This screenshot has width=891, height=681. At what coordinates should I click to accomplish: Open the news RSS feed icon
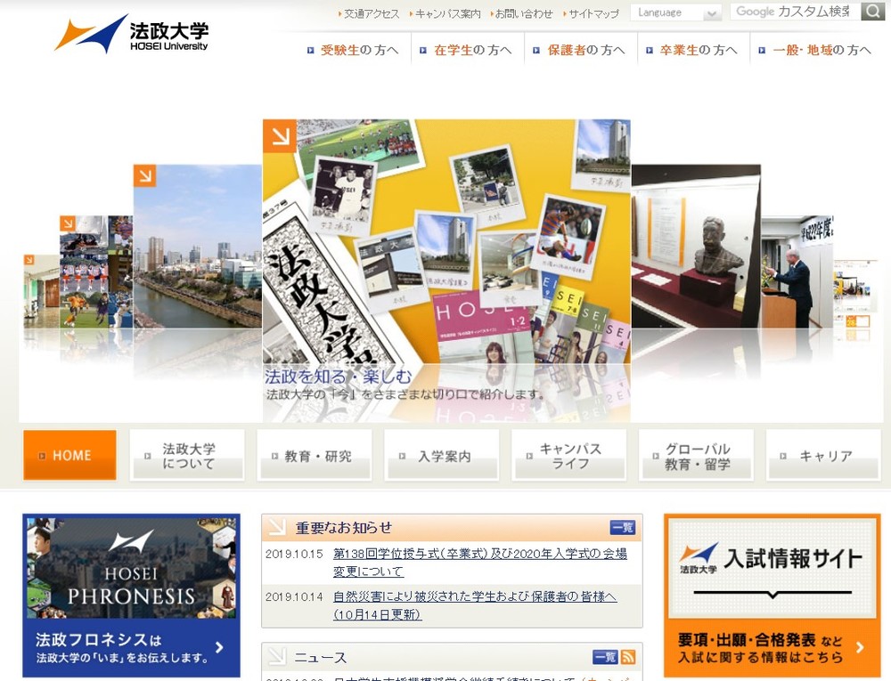point(628,657)
